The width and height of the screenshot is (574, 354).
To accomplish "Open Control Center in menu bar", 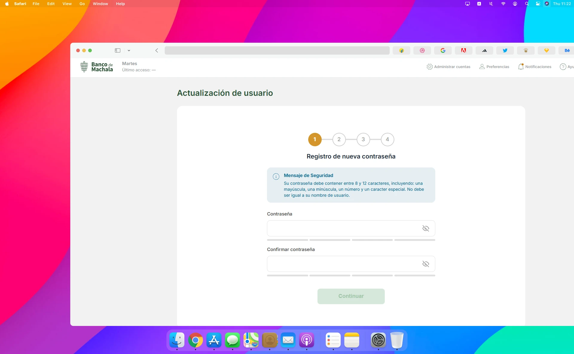I will [538, 4].
